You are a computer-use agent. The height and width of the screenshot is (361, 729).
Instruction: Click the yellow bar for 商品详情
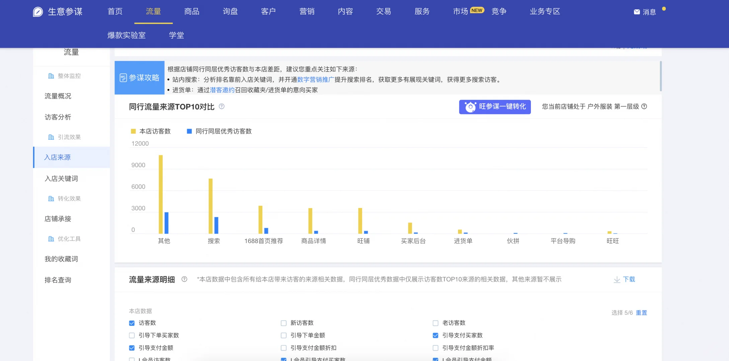pos(310,221)
